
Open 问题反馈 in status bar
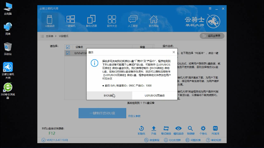(x=193, y=140)
